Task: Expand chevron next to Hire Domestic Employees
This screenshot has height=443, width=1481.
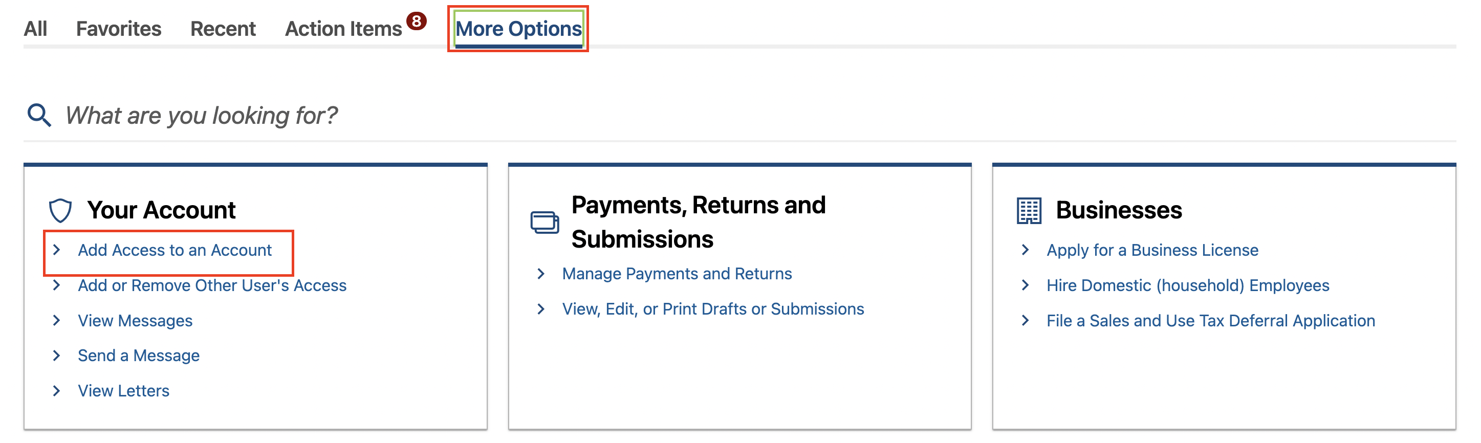Action: pos(1025,285)
